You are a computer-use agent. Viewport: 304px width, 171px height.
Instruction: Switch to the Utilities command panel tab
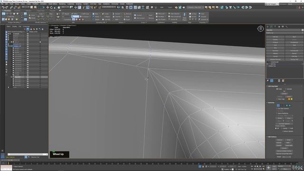click(286, 27)
